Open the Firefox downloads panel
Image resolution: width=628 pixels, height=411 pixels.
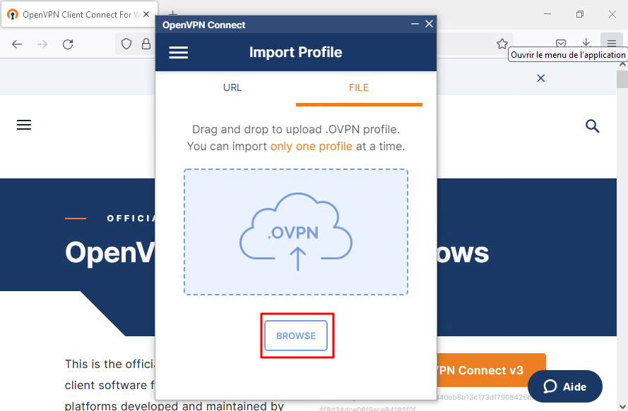tap(586, 44)
